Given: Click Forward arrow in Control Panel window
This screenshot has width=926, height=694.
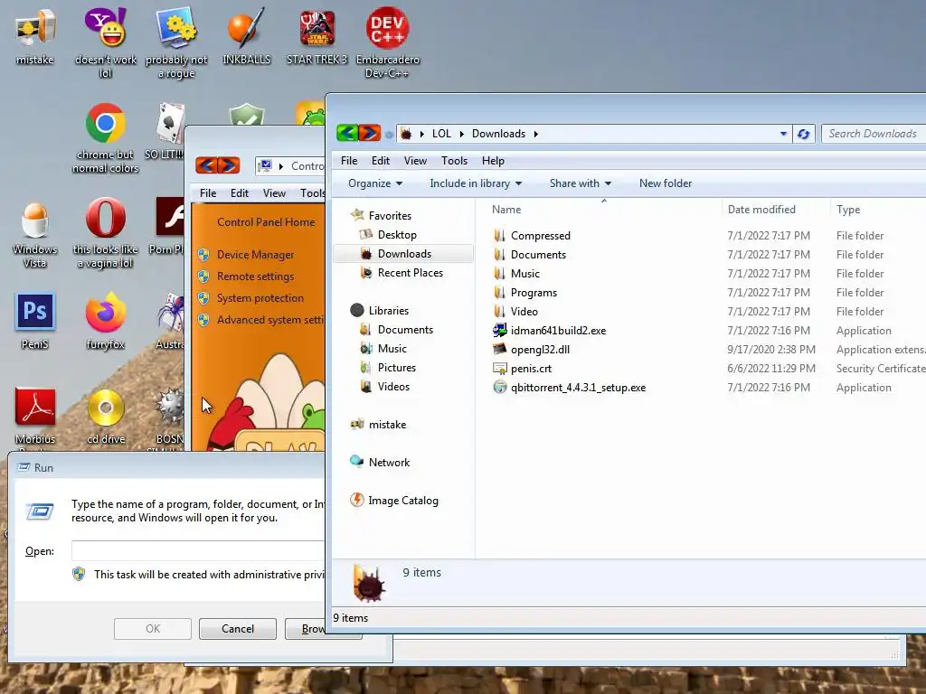Looking at the screenshot, I should coord(229,165).
